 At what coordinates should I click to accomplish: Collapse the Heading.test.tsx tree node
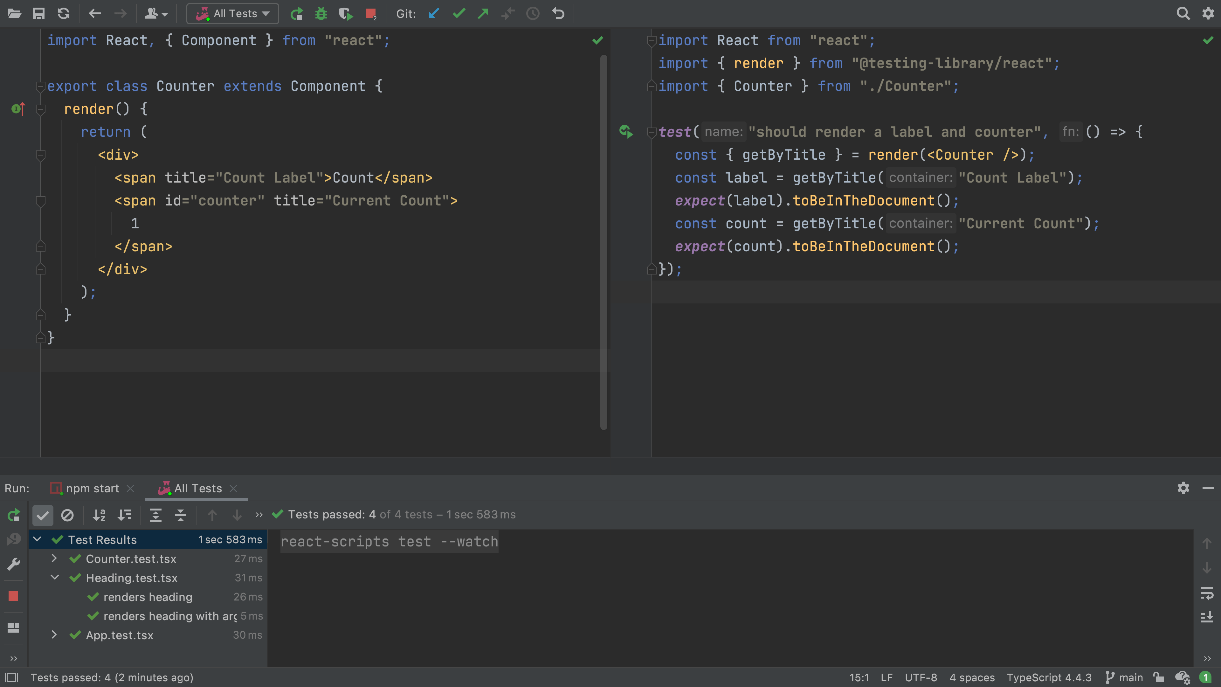(54, 578)
